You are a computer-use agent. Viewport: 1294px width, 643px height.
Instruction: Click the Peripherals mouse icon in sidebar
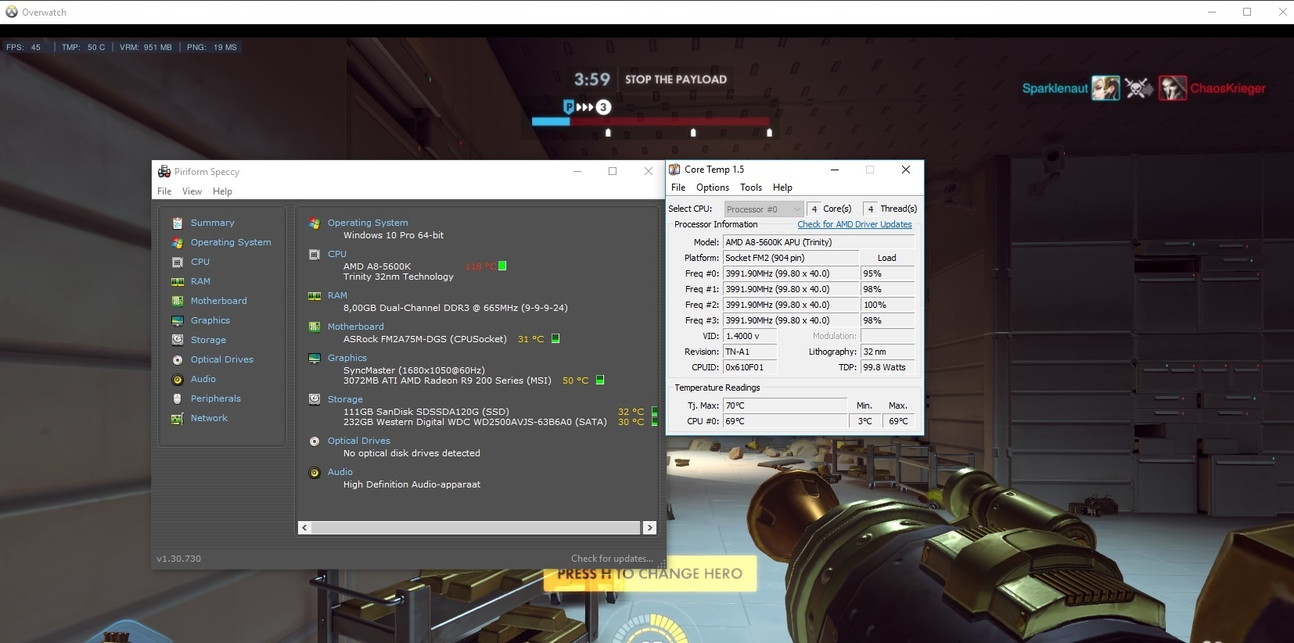point(178,398)
